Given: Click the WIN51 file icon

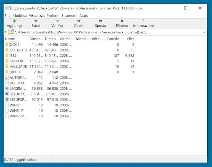Looking at the screenshot, I should (7, 105).
